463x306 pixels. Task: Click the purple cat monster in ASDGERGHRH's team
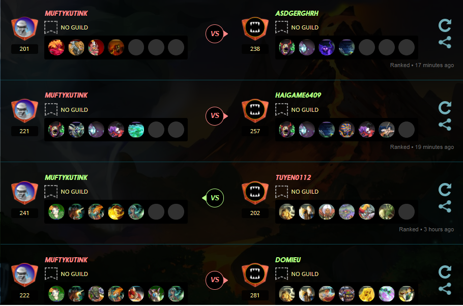point(327,47)
